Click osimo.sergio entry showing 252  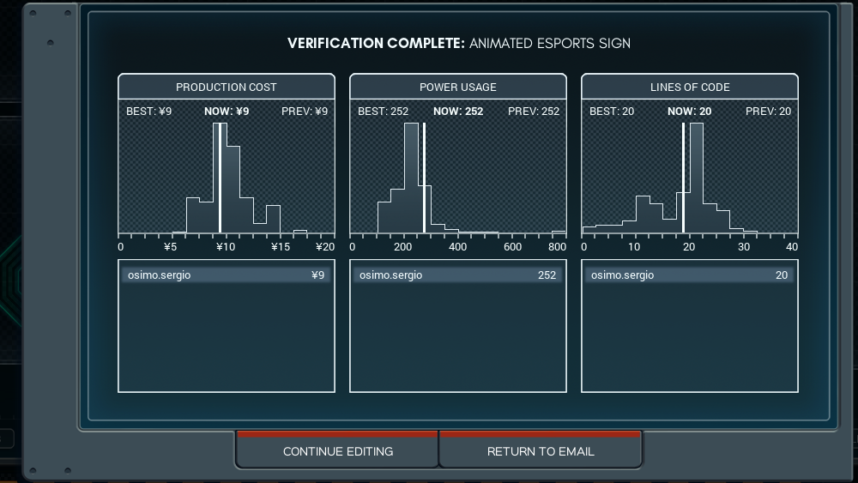tap(458, 275)
